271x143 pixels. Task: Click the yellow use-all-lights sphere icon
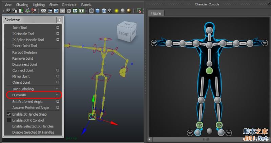(x=117, y=11)
